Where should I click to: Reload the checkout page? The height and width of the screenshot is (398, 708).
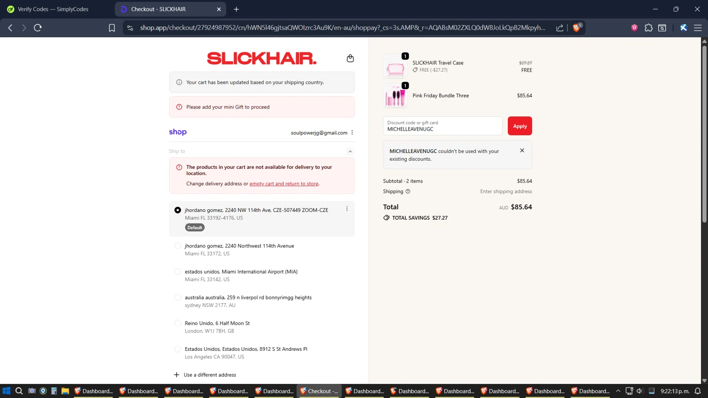(38, 28)
